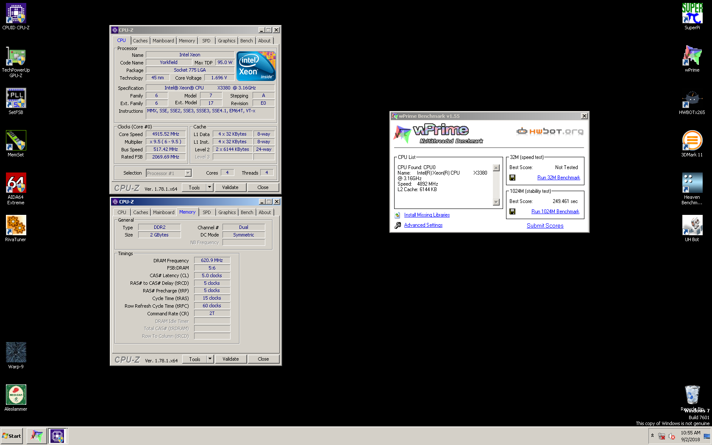Run the 1024M Benchmark
712x445 pixels.
tap(555, 211)
